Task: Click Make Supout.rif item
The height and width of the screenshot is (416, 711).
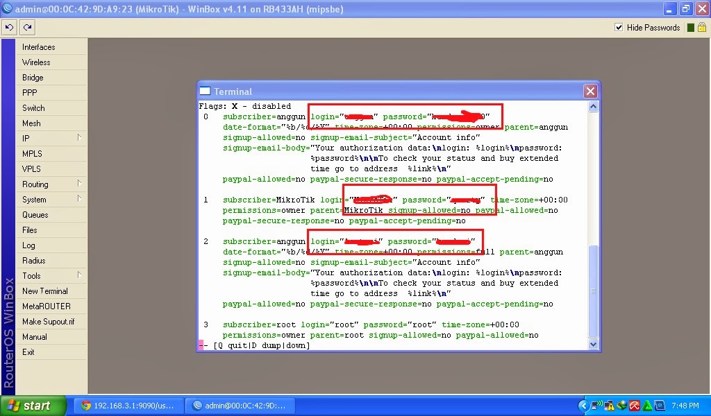Action: click(51, 322)
